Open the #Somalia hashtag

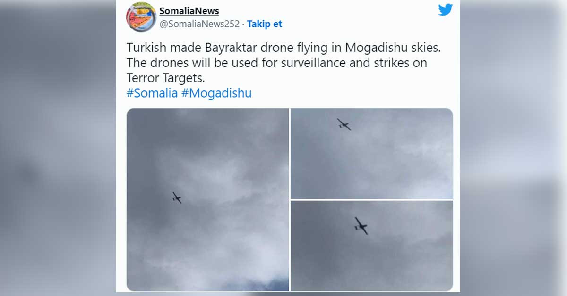152,93
